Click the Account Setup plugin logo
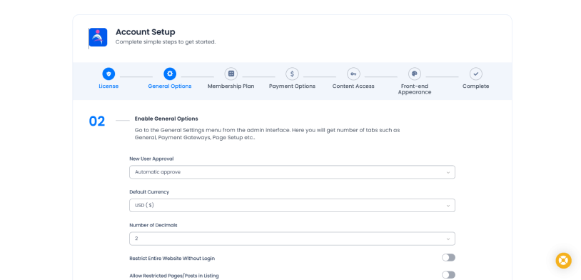 98,37
